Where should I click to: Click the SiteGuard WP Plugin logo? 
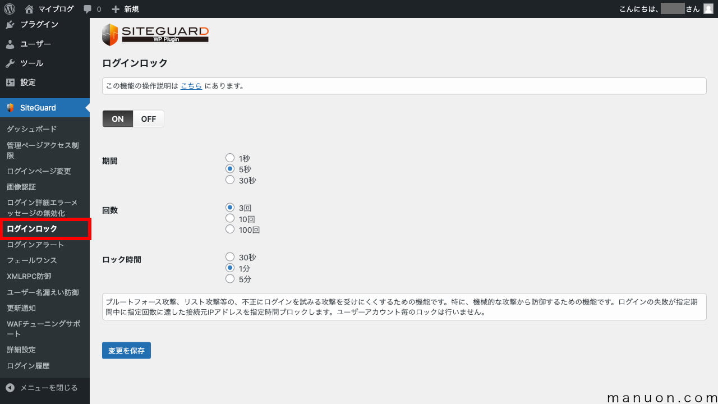tap(155, 34)
